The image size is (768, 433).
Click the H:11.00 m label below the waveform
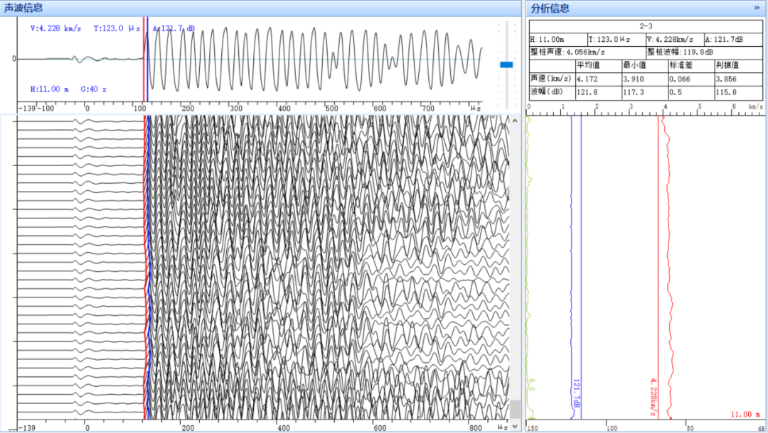[x=50, y=89]
